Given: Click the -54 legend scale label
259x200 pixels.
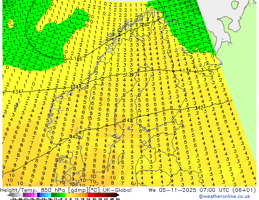Looking at the screenshot, I should coord(13,199).
